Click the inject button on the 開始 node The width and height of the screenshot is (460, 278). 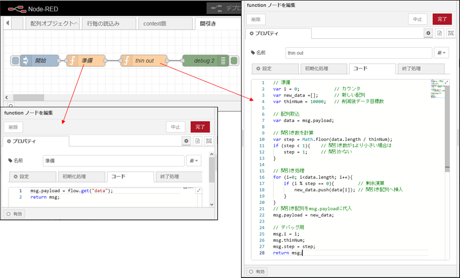pyautogui.click(x=15, y=61)
